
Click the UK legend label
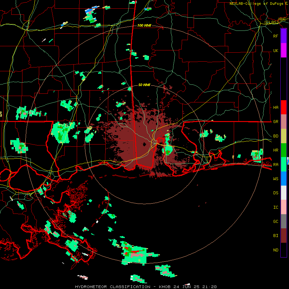point(276,50)
